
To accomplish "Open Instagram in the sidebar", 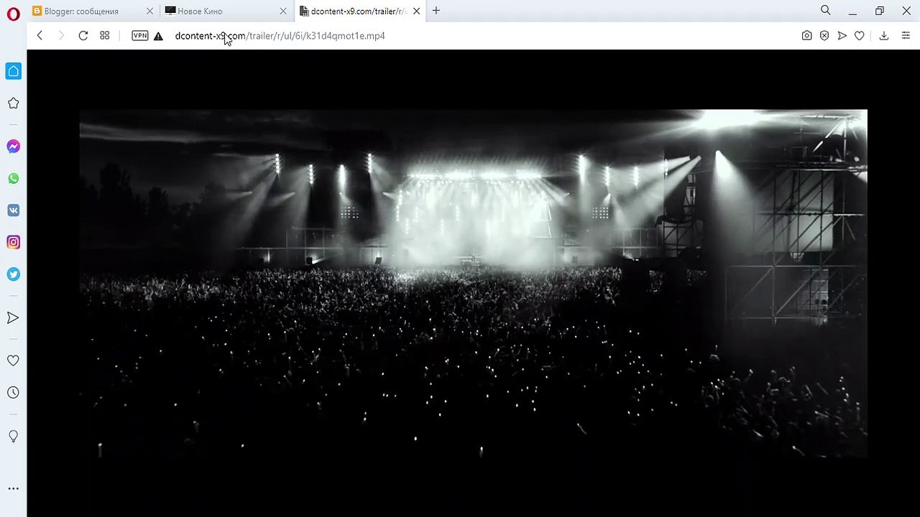I will (14, 243).
